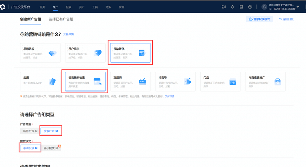Select the 品牌认知 marketing goal card
The height and width of the screenshot is (167, 306).
point(38,52)
